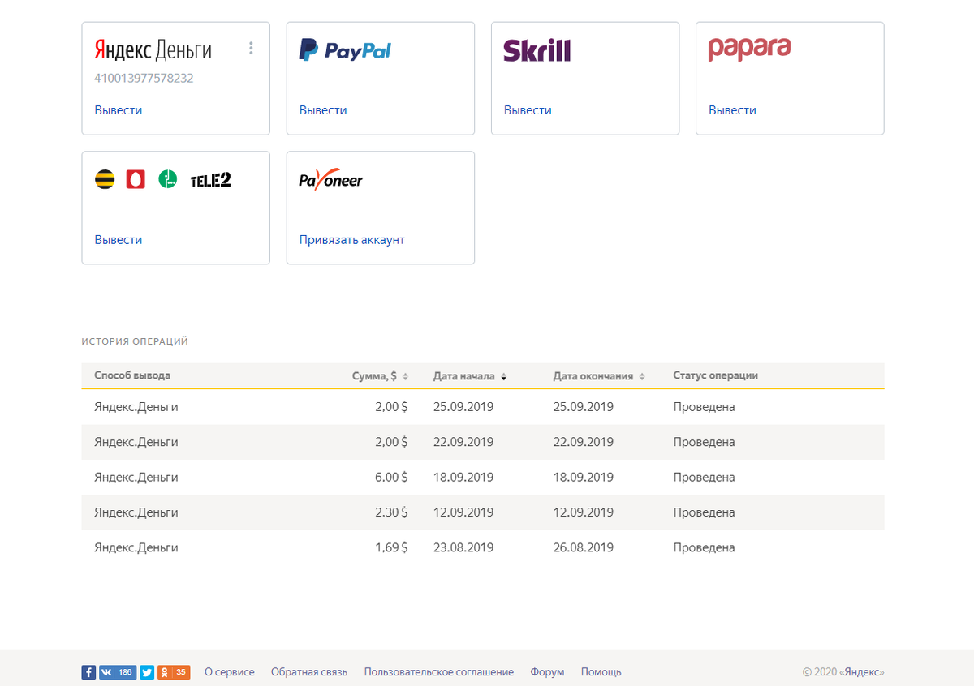The width and height of the screenshot is (974, 686).
Task: Open the Facebook share icon in footer
Action: click(88, 672)
